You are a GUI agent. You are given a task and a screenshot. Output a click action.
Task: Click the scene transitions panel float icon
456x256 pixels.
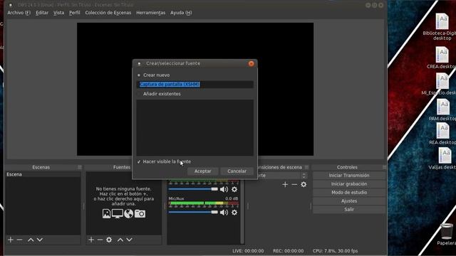click(x=306, y=167)
